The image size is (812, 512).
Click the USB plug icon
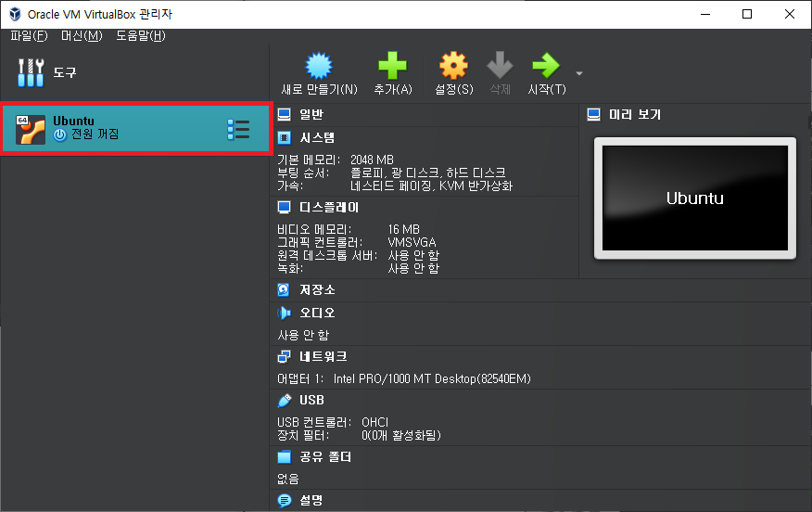coord(285,400)
